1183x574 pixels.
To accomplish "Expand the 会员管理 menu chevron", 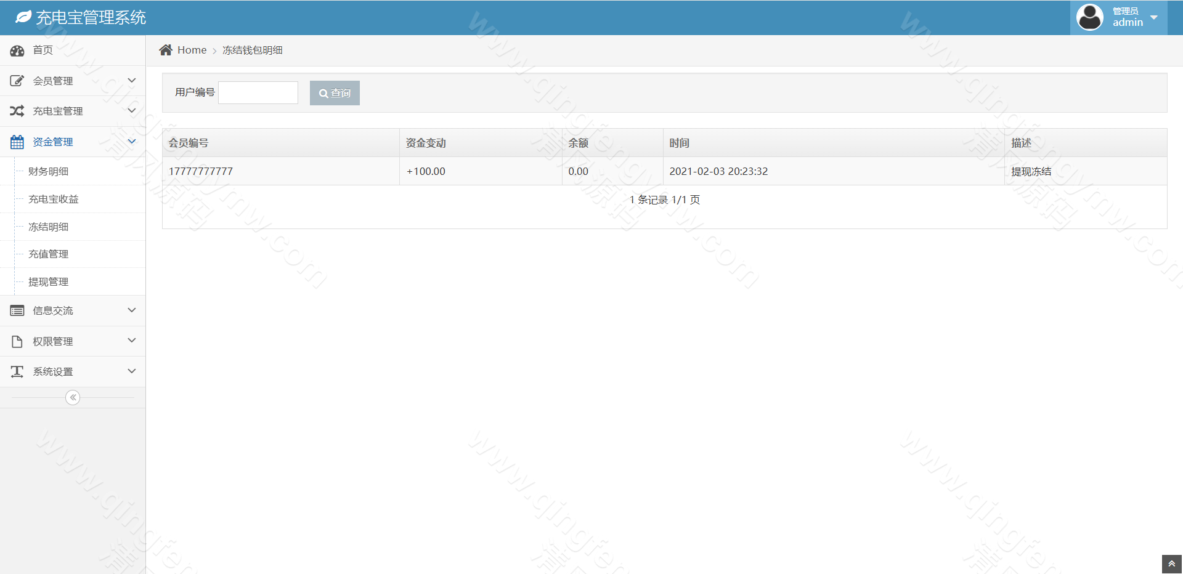I will pyautogui.click(x=131, y=80).
